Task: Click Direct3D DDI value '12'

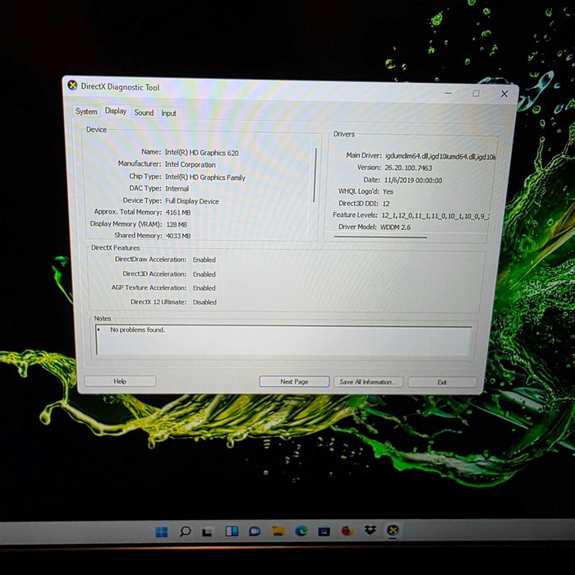Action: 386,204
